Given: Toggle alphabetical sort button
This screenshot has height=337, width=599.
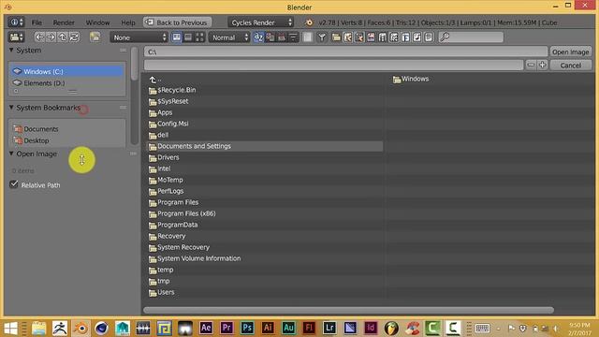Looking at the screenshot, I should coord(258,37).
